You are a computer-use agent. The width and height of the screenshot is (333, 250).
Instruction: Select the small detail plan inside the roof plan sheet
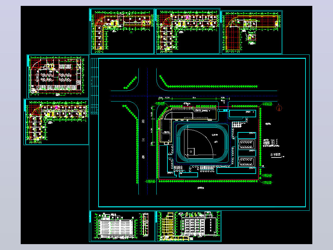[251, 38]
